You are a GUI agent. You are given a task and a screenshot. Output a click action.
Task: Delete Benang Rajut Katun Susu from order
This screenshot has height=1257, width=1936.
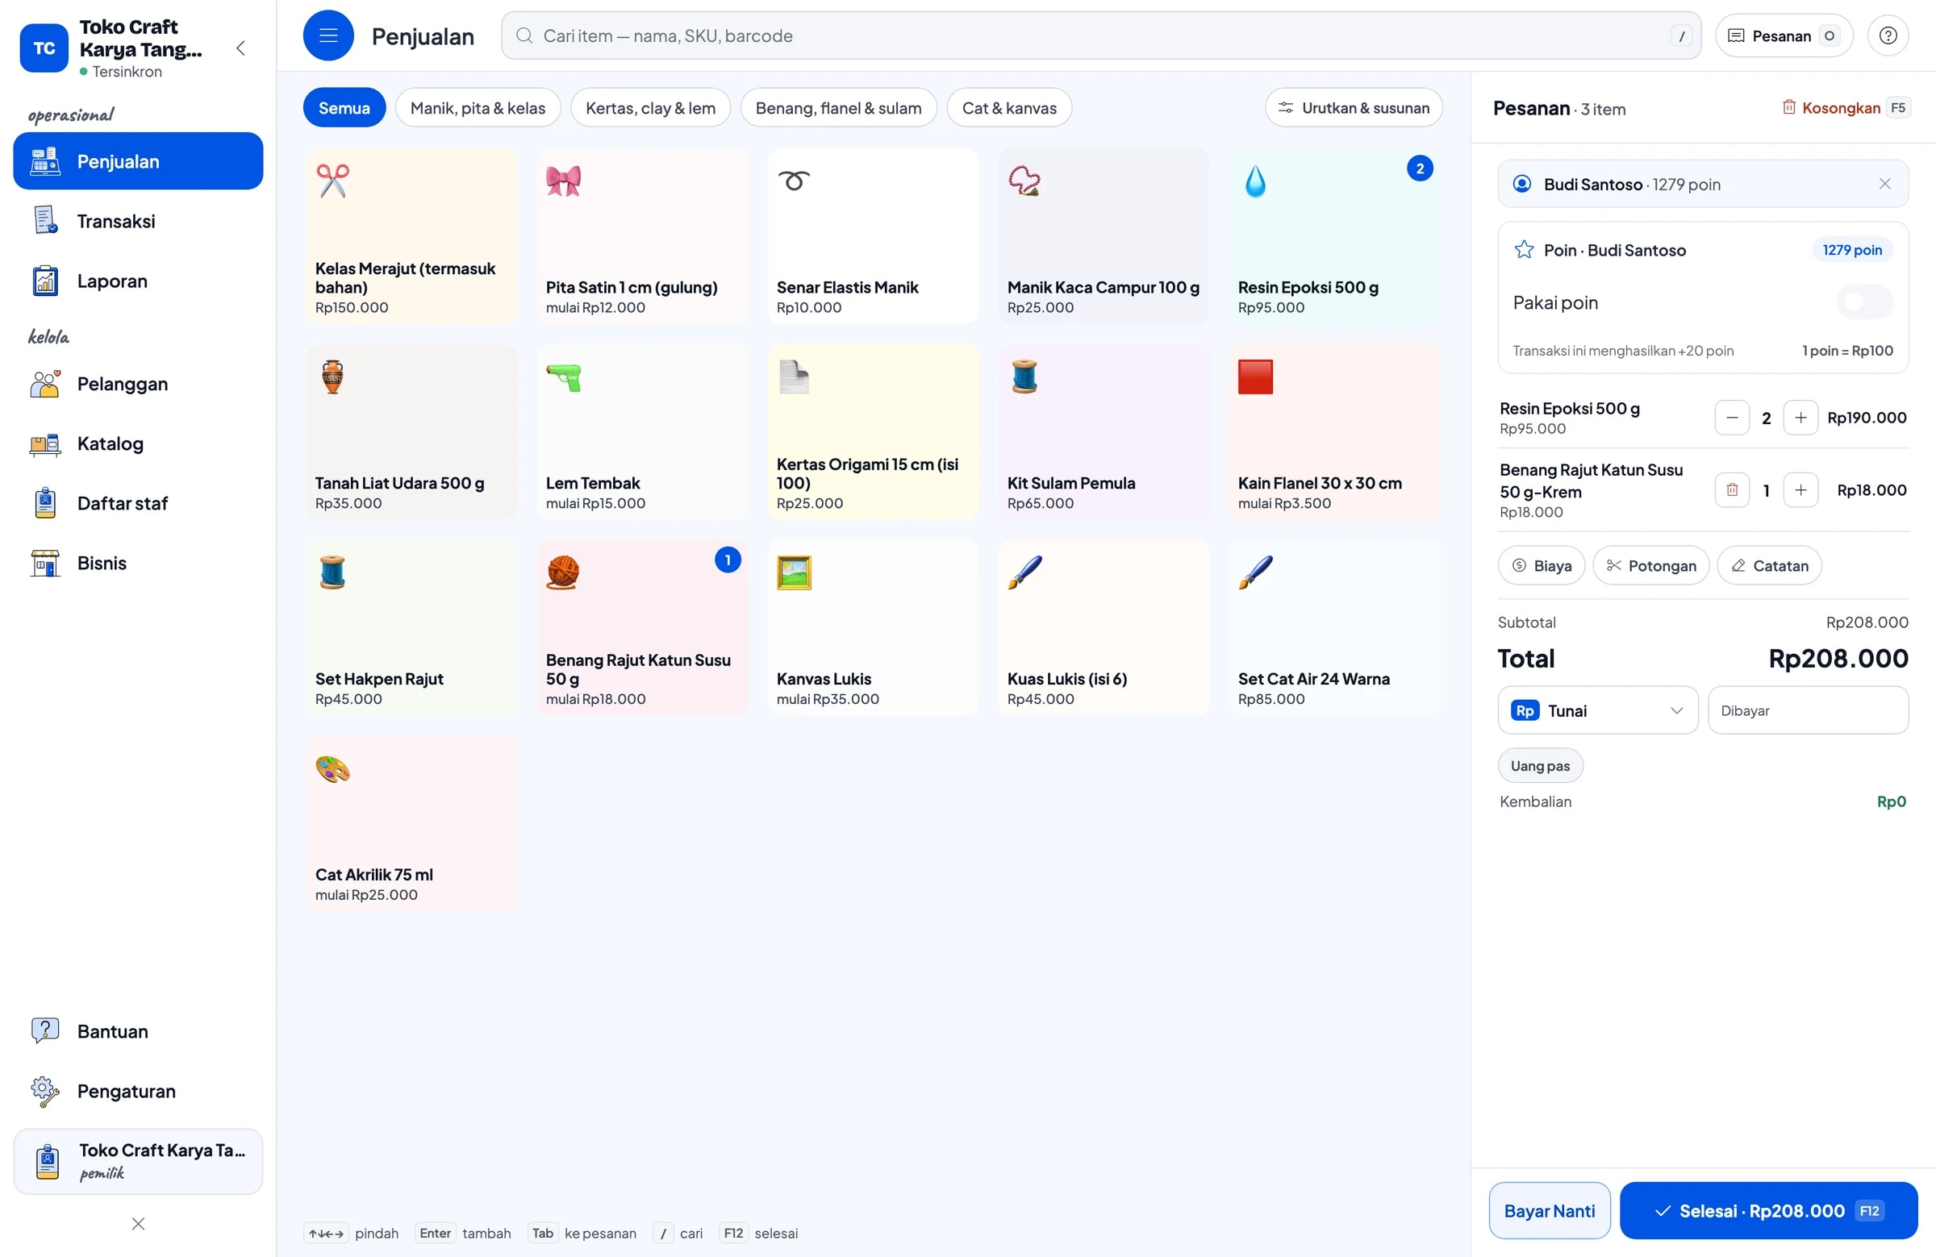coord(1732,490)
